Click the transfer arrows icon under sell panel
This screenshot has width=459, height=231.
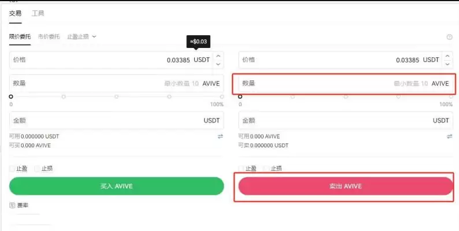tap(450, 136)
